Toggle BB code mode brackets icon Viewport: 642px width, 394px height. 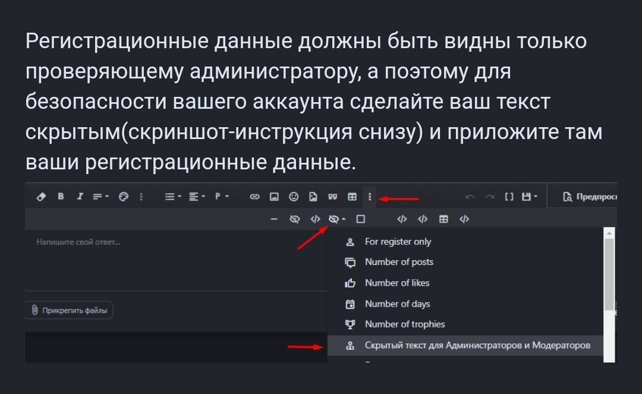coord(508,197)
